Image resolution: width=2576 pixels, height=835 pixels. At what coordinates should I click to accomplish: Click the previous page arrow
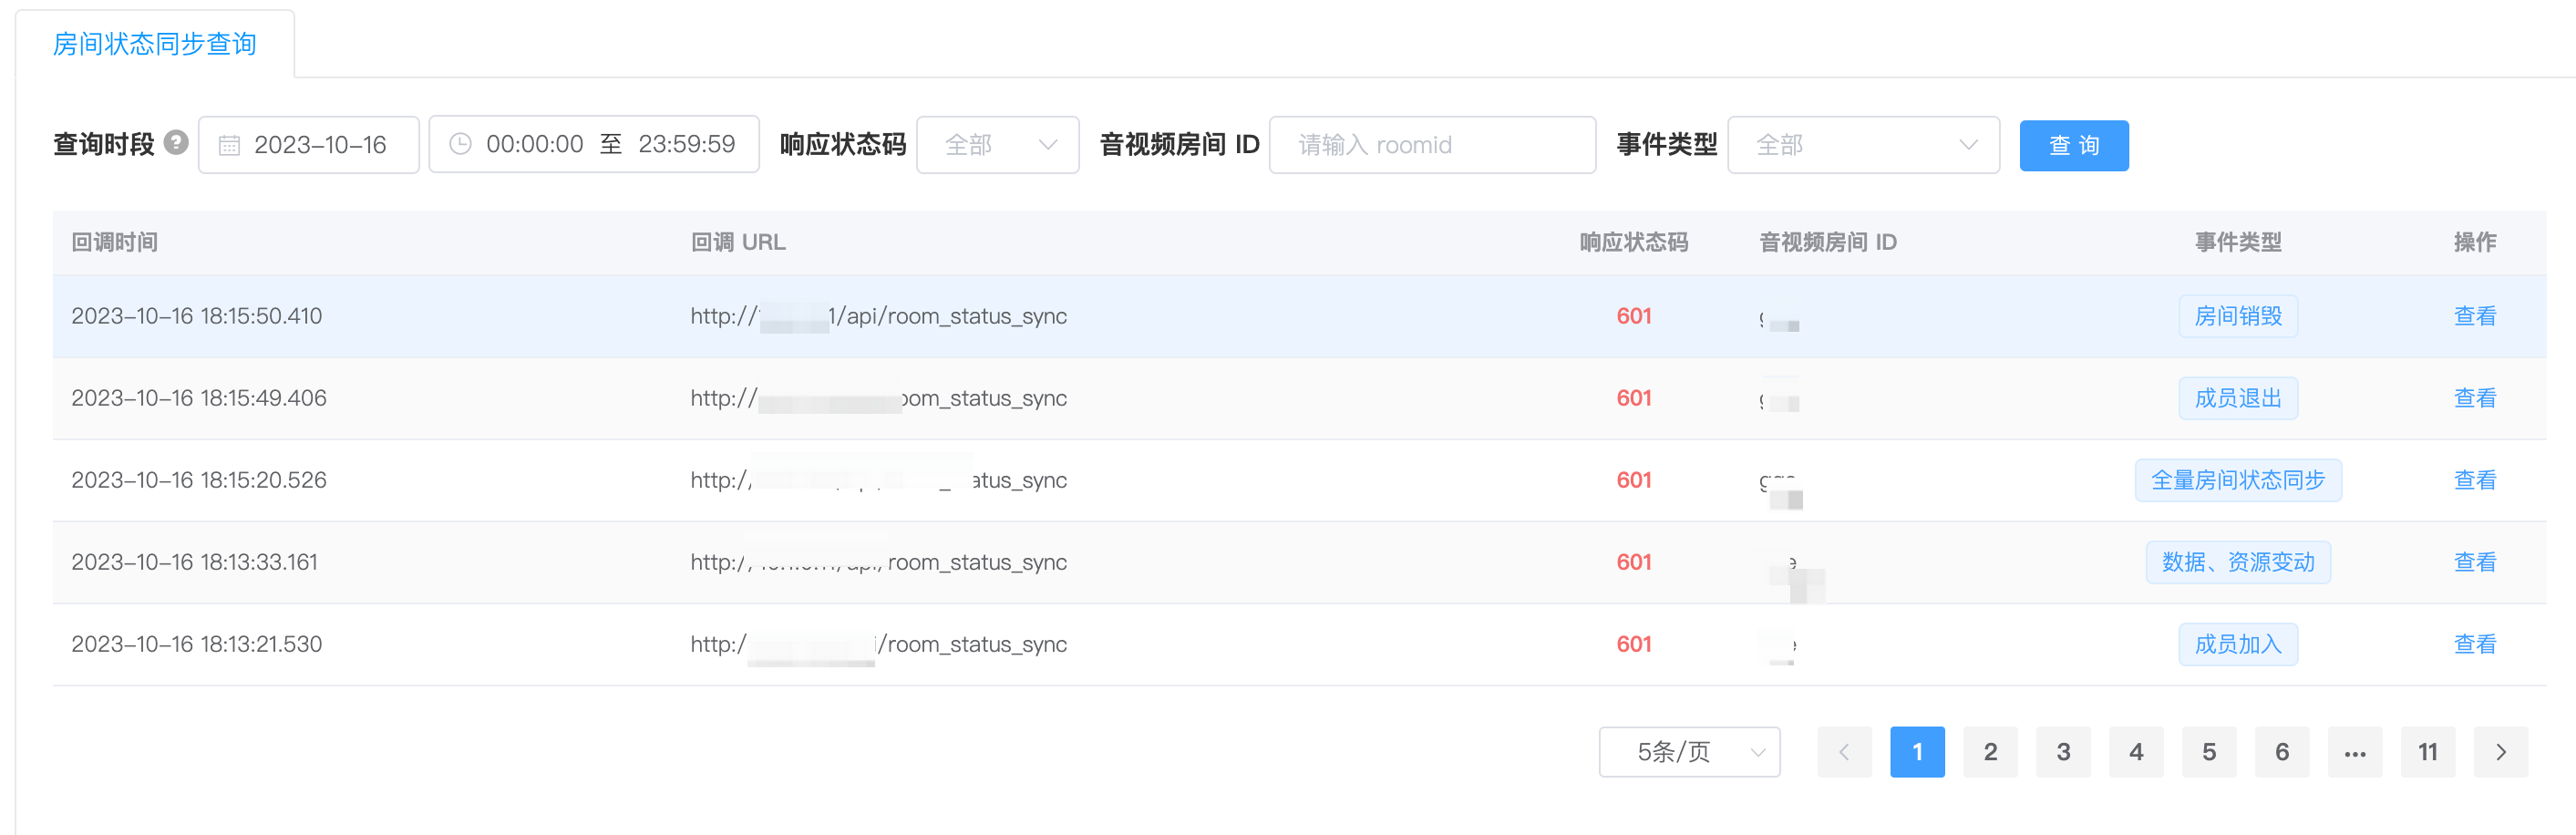click(x=1844, y=752)
